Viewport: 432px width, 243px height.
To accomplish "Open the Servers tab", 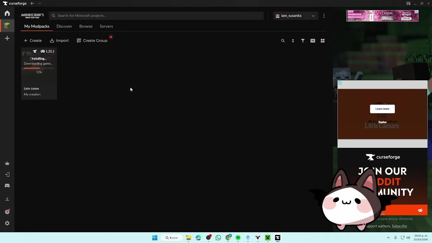I will (x=106, y=26).
